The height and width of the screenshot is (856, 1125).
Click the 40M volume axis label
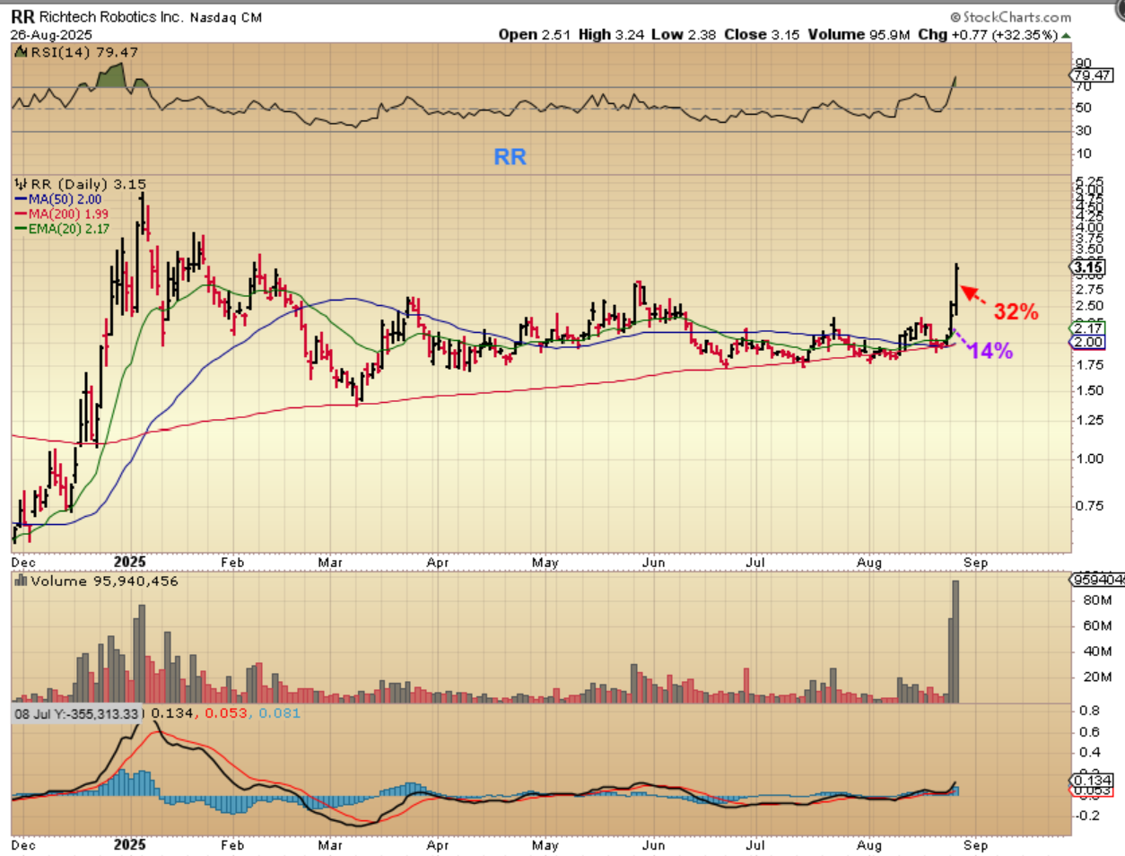1097,651
